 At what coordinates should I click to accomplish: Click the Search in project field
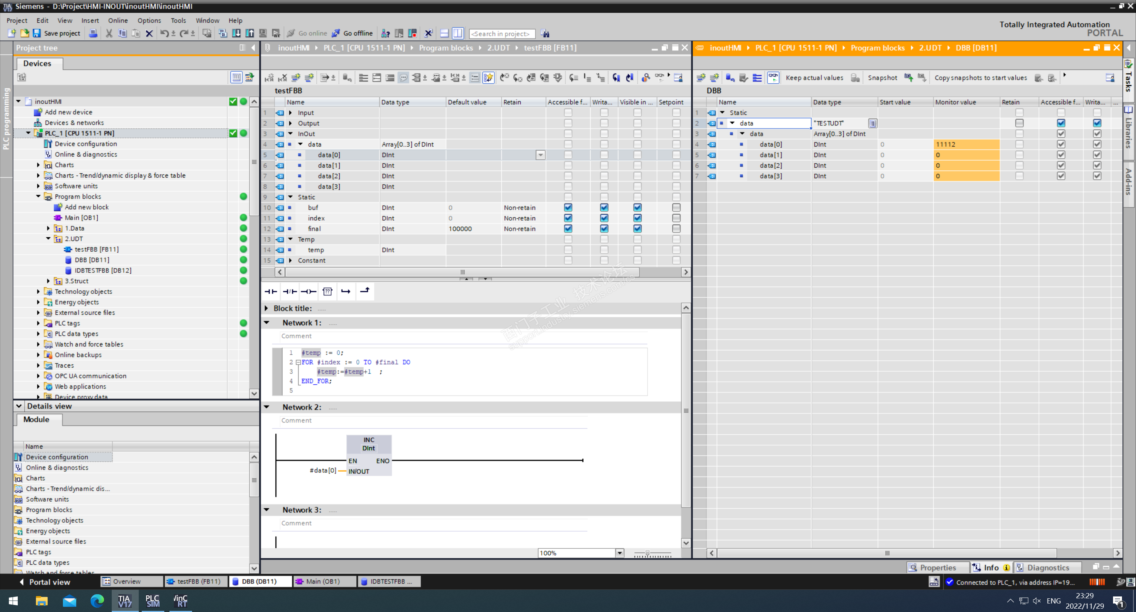(x=502, y=34)
